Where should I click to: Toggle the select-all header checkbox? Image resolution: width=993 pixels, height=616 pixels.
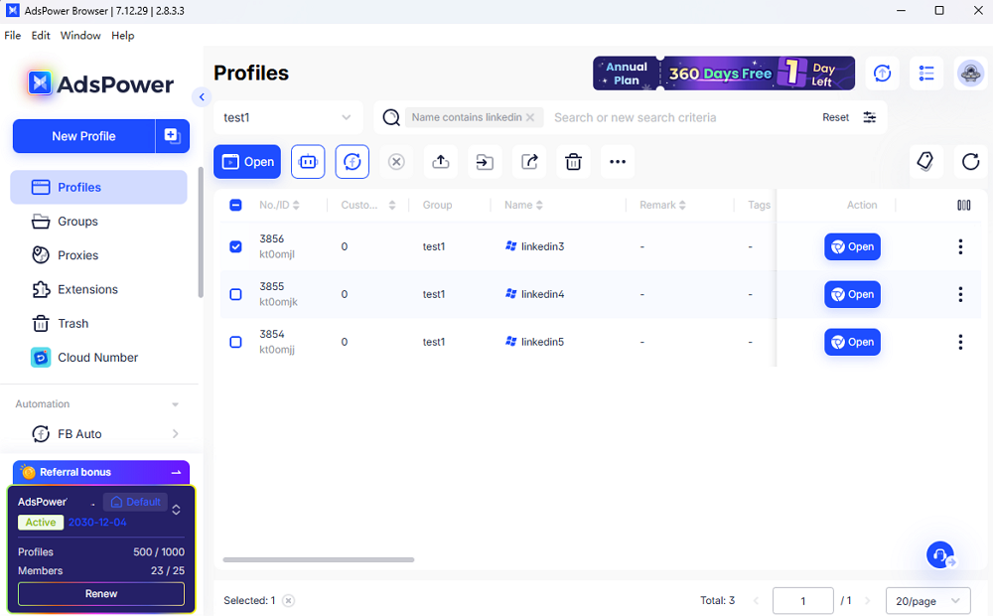235,205
